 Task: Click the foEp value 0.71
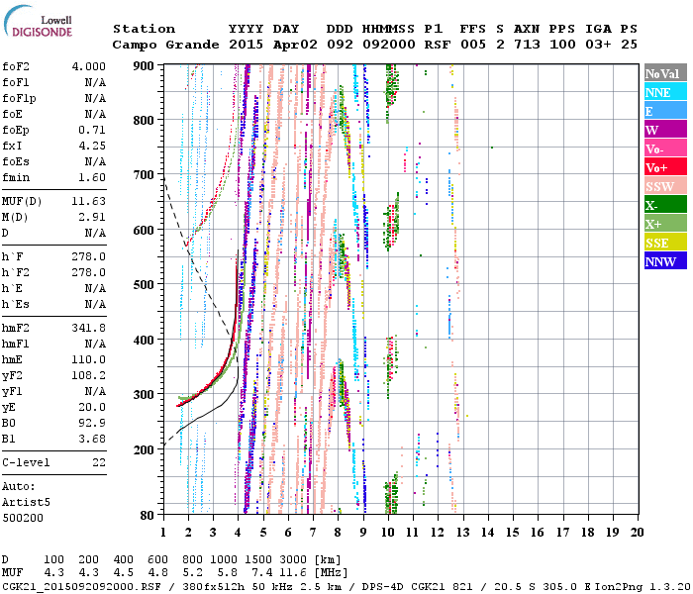click(x=92, y=130)
